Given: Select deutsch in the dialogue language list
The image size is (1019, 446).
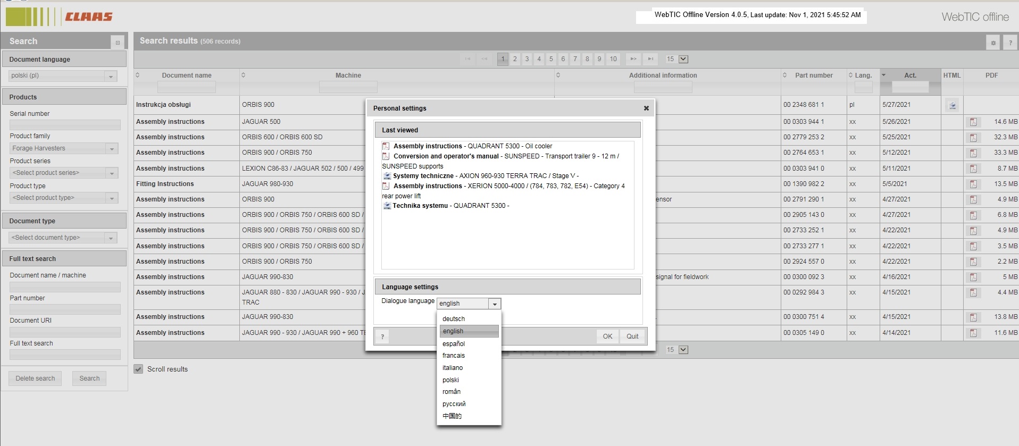Looking at the screenshot, I should coord(453,319).
